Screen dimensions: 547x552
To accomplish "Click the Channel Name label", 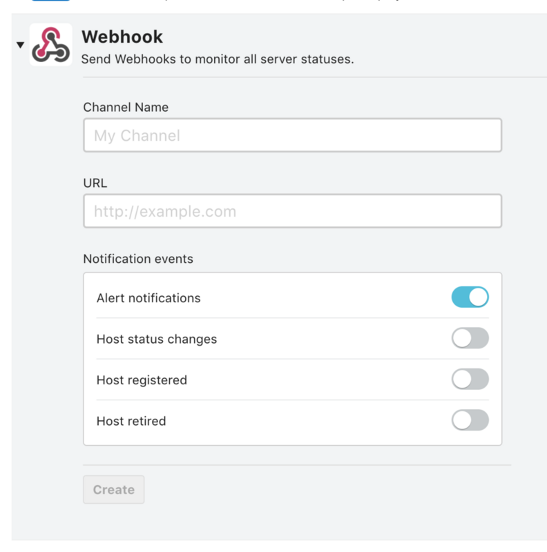I will coord(126,107).
